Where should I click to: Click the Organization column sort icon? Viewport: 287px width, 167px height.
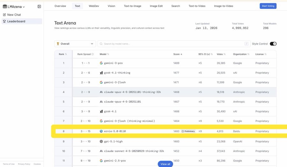pyautogui.click(x=249, y=54)
